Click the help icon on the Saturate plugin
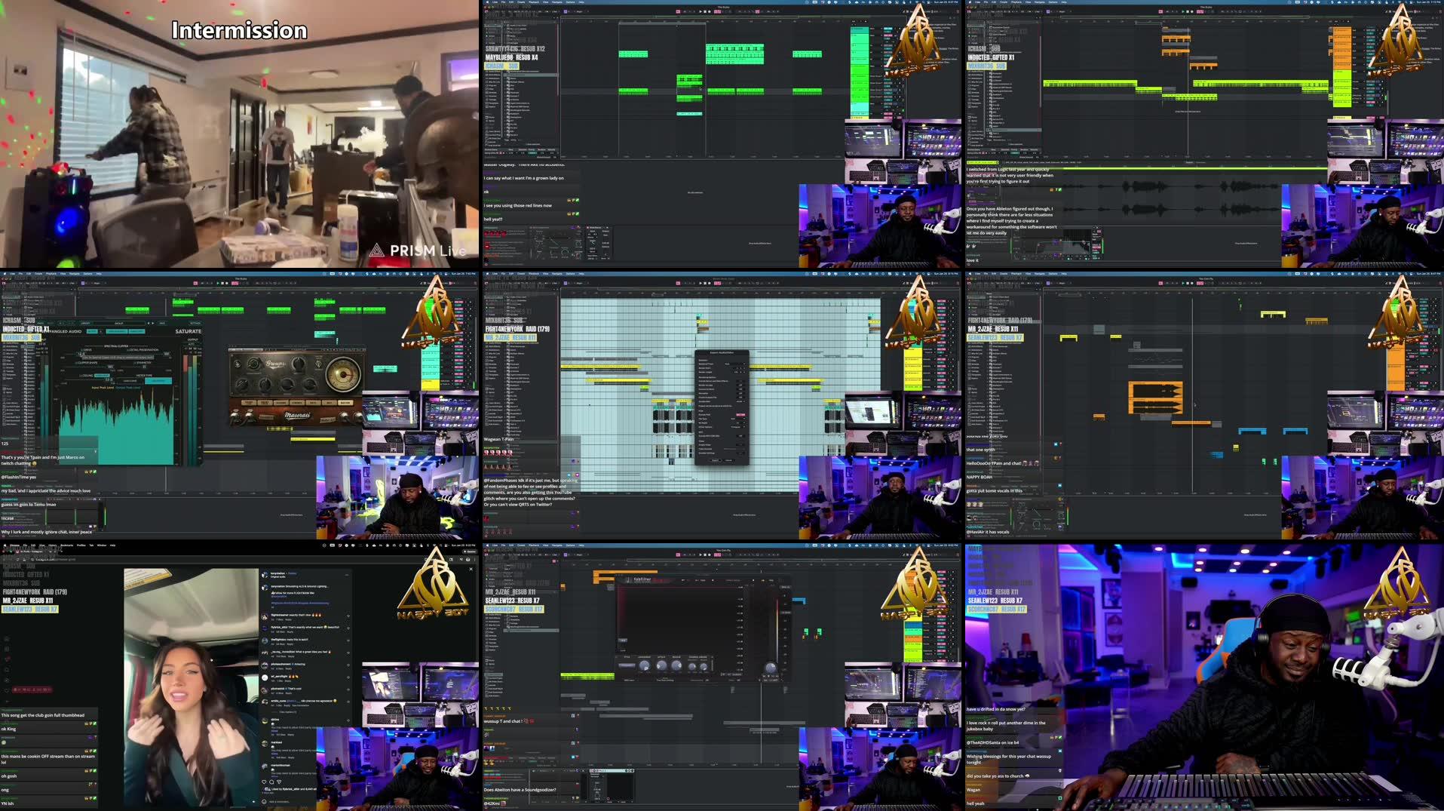This screenshot has width=1444, height=811. coord(101,331)
